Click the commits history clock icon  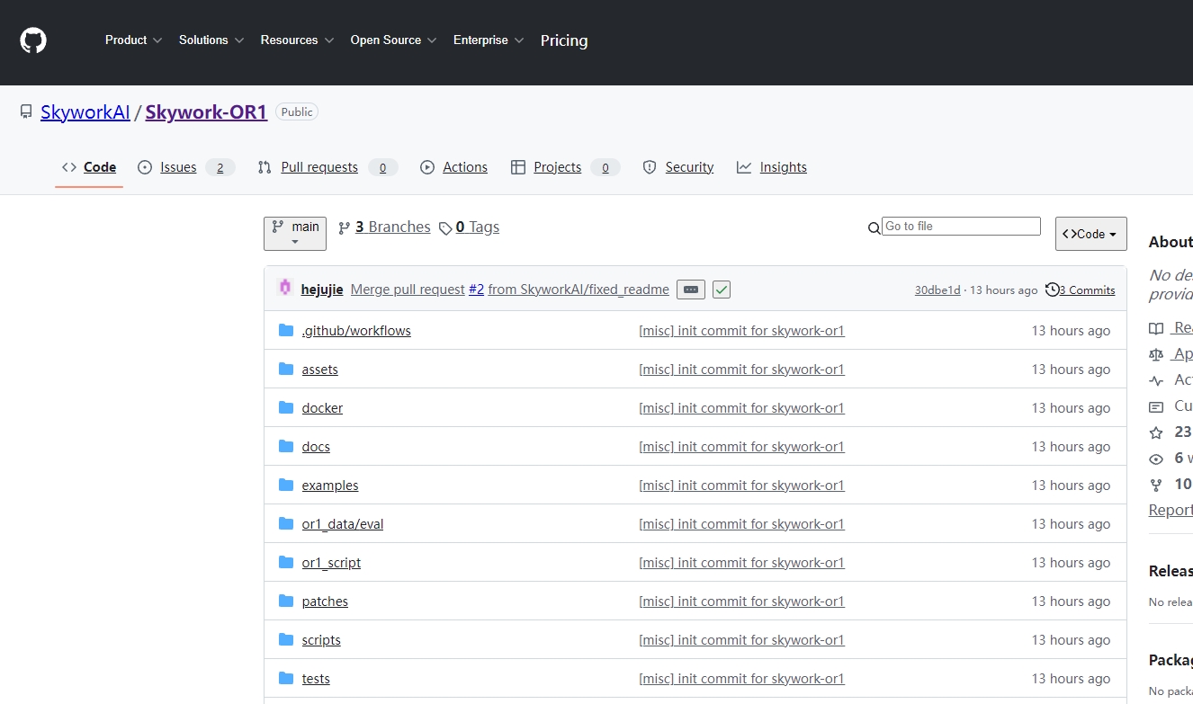[1052, 290]
